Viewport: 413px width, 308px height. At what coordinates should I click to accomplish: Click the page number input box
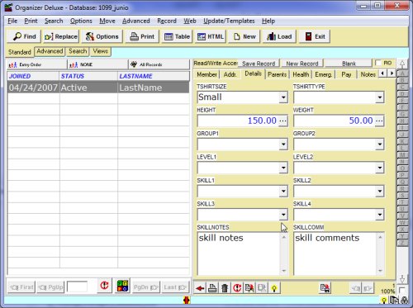pyautogui.click(x=77, y=287)
